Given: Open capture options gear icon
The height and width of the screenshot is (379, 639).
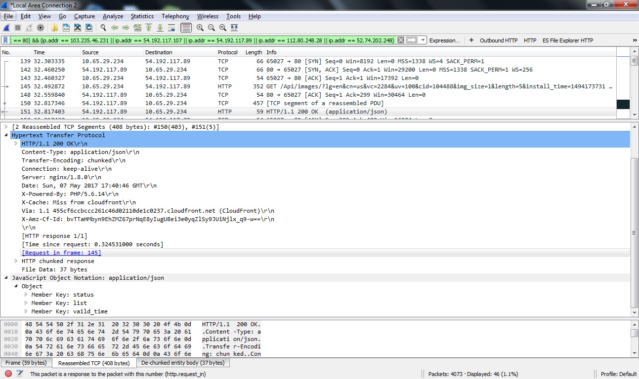Looking at the screenshot, I should point(41,28).
